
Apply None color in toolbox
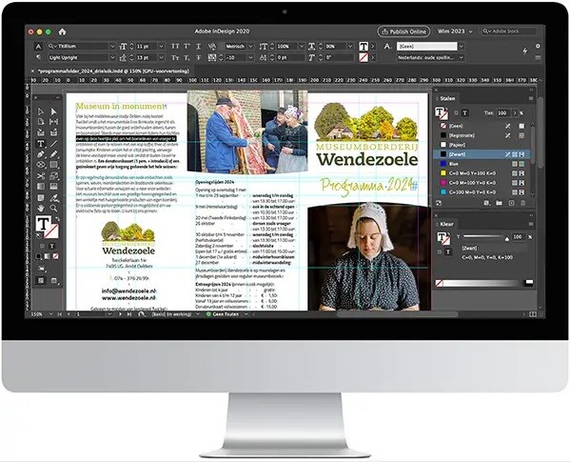(x=55, y=256)
